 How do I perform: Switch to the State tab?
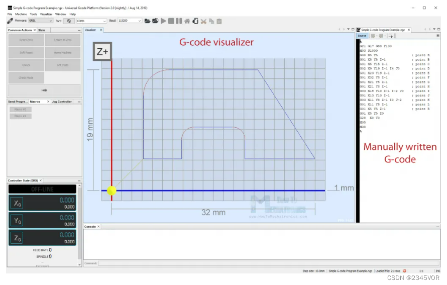pyautogui.click(x=42, y=30)
